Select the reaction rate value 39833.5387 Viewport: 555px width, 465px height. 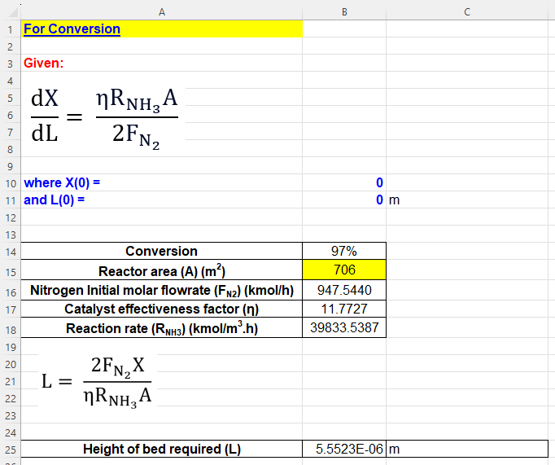point(343,328)
